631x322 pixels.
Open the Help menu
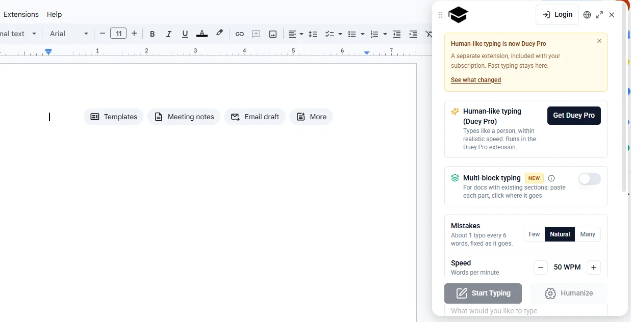(54, 14)
